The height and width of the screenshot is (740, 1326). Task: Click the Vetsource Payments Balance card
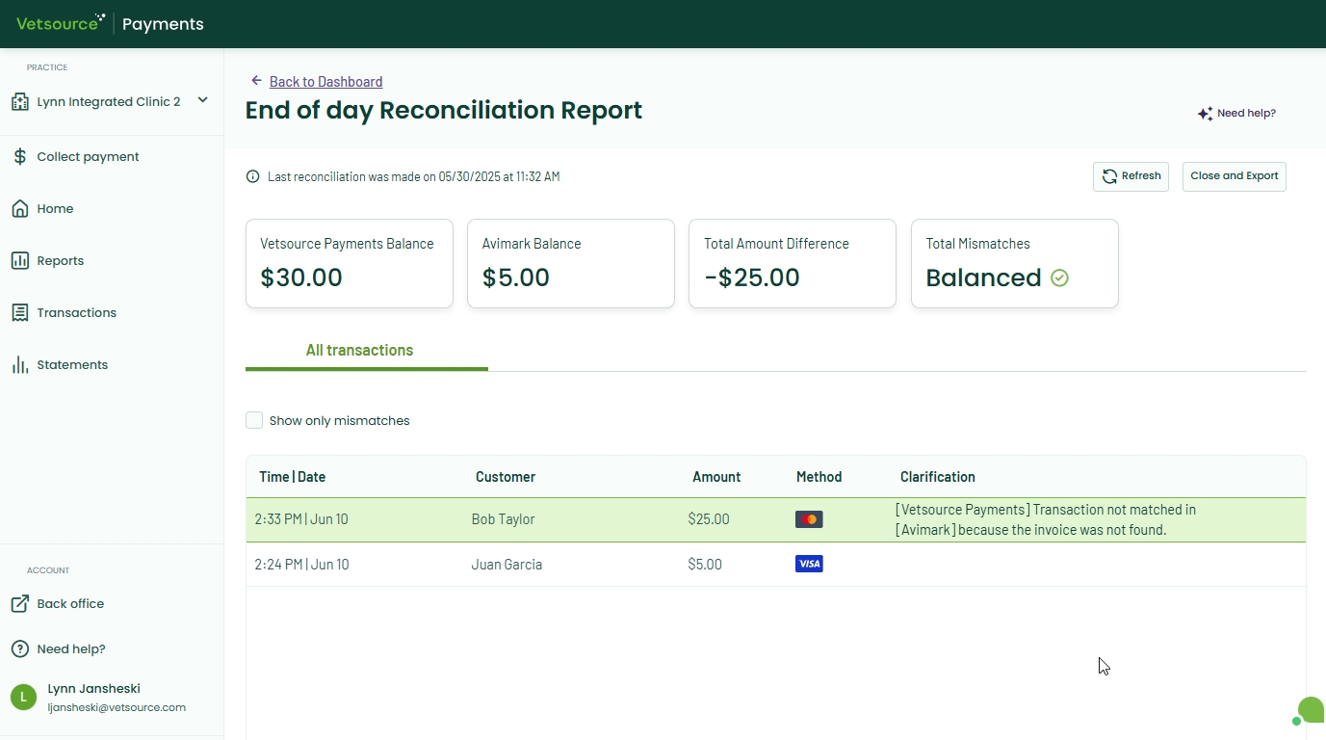(x=350, y=264)
